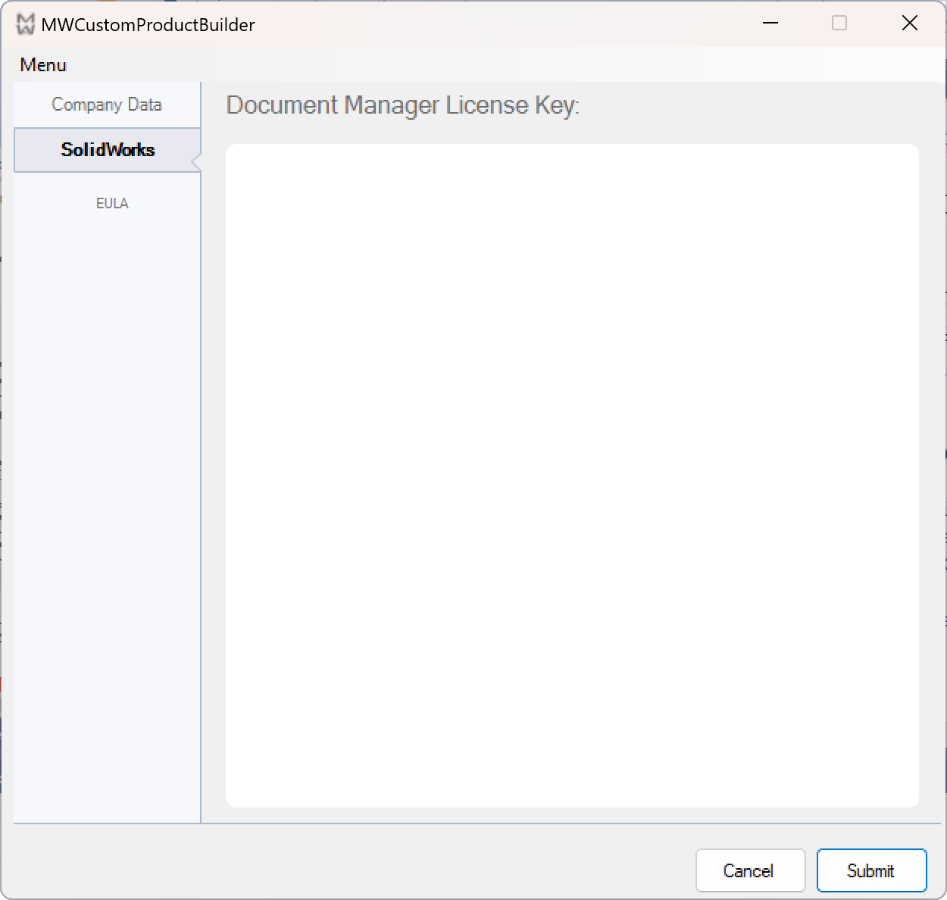Cancel the product builder dialog
The height and width of the screenshot is (900, 947).
point(750,870)
